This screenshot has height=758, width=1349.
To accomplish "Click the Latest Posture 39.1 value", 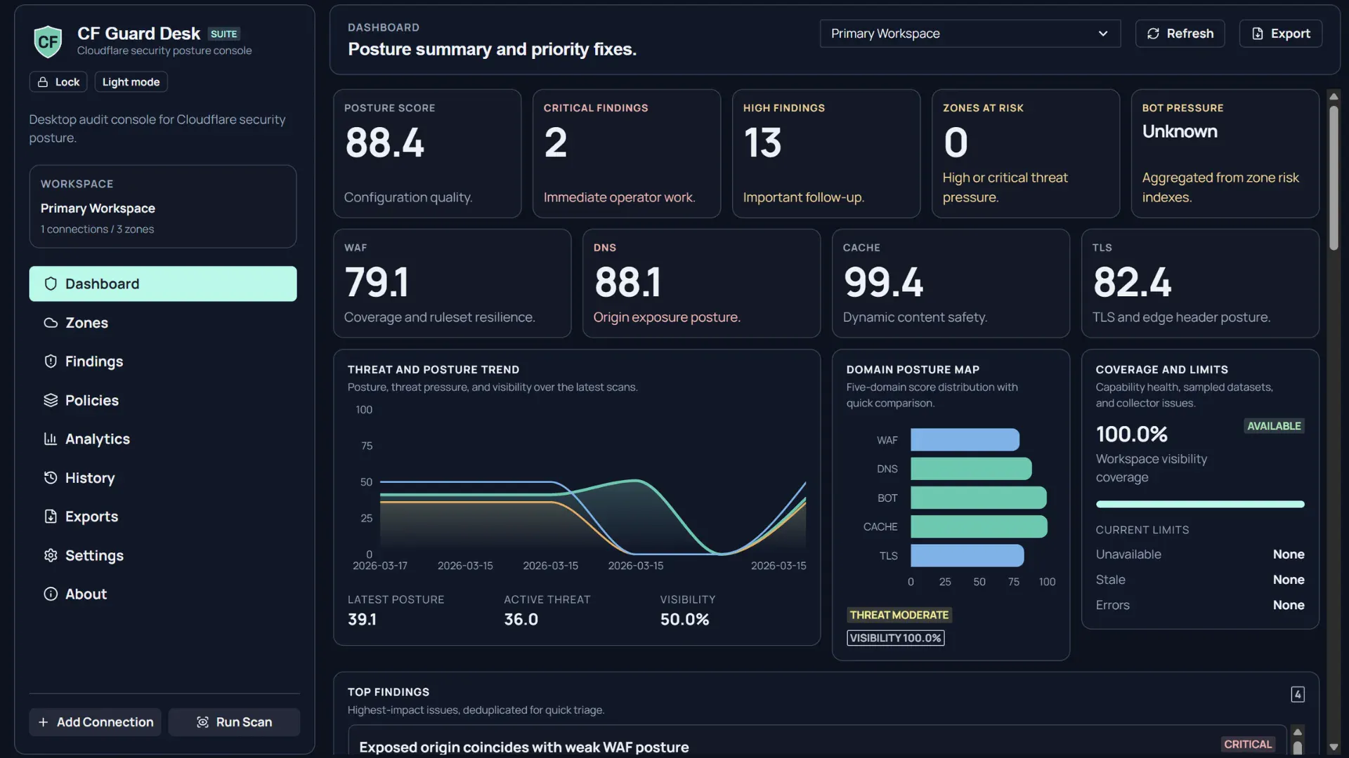I will (362, 619).
